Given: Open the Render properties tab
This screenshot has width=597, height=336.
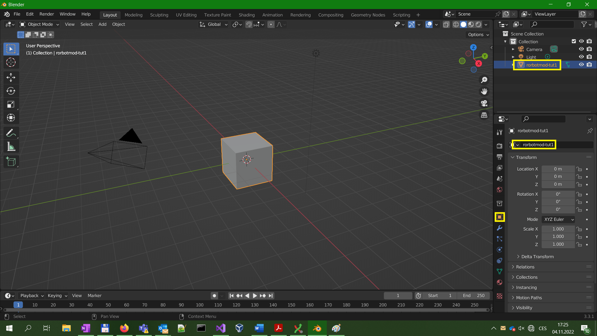Looking at the screenshot, I should tap(499, 145).
